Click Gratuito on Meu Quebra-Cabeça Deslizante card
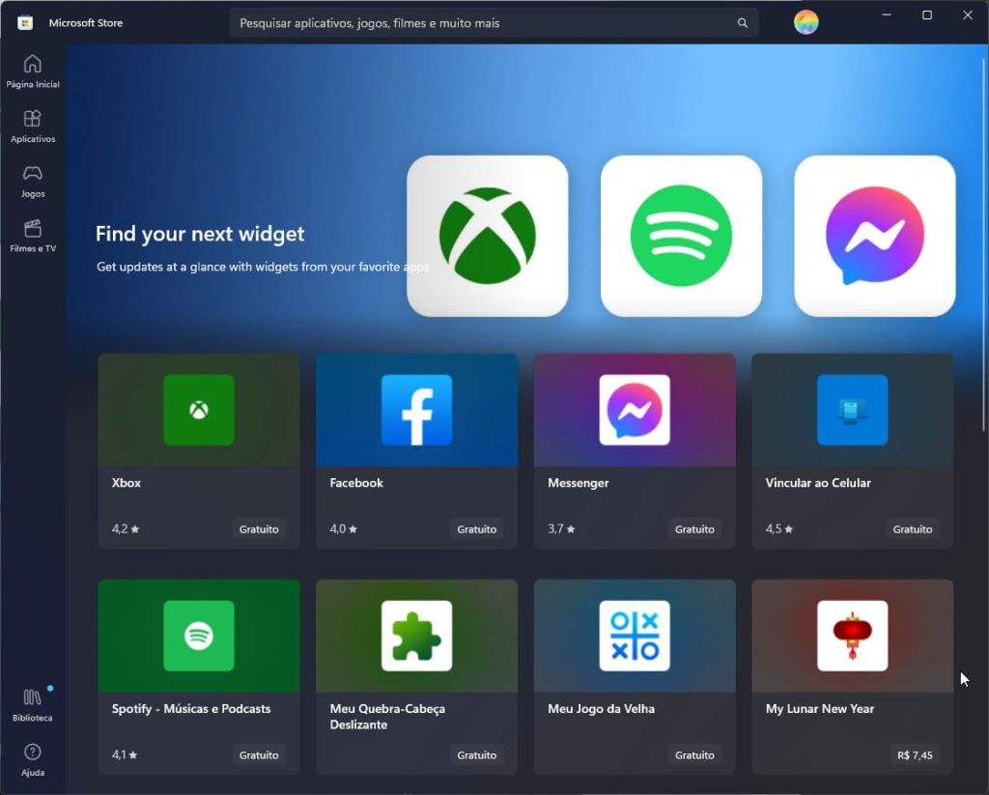 (477, 754)
